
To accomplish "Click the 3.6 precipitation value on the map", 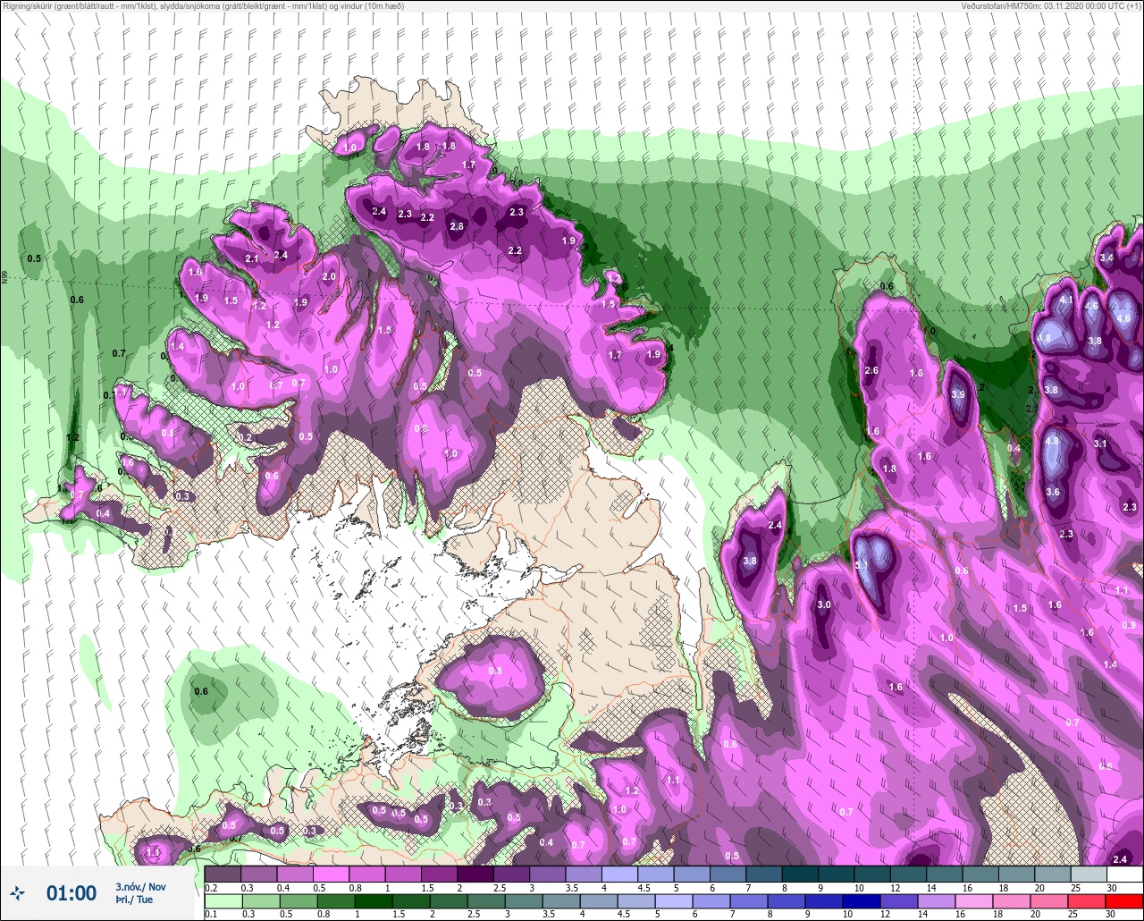I will click(x=1053, y=493).
